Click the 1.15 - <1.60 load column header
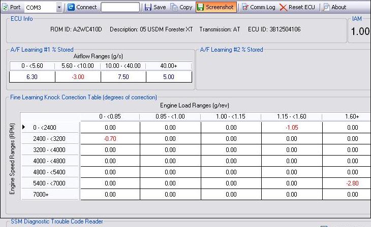Screen dimensions: 371x227 click(292, 117)
